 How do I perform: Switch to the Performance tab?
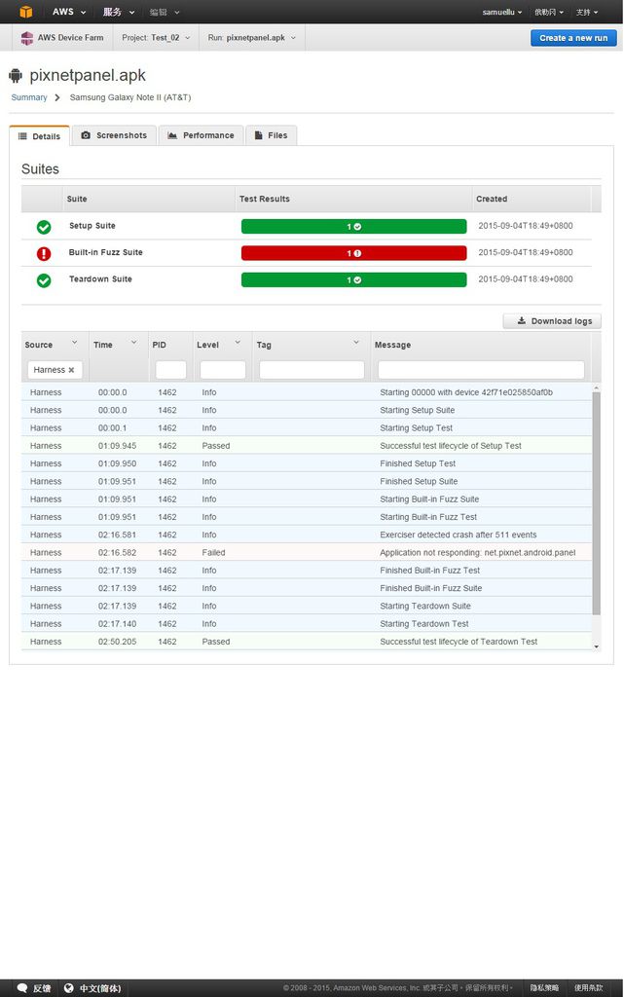[202, 135]
